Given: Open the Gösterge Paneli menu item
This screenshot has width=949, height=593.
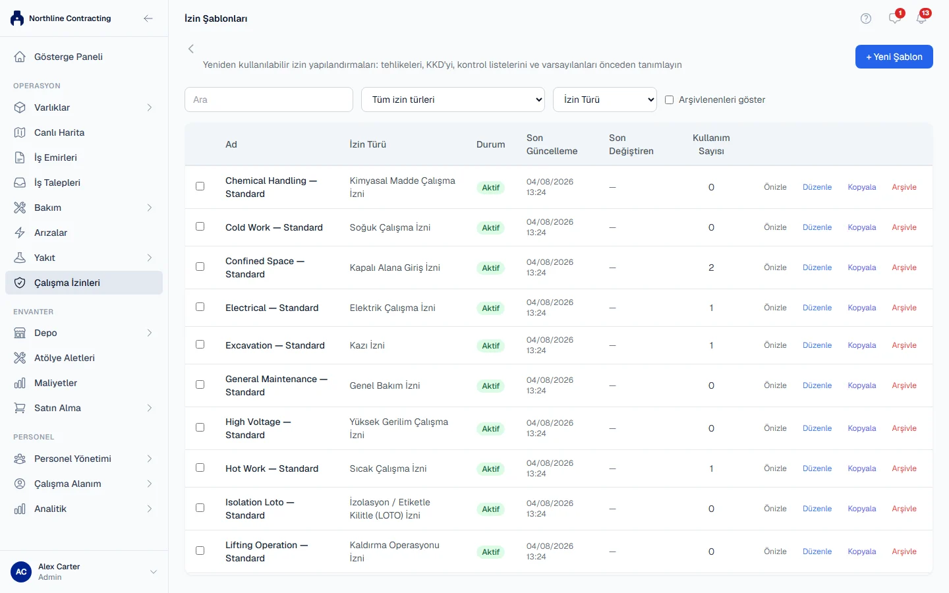Looking at the screenshot, I should (84, 57).
